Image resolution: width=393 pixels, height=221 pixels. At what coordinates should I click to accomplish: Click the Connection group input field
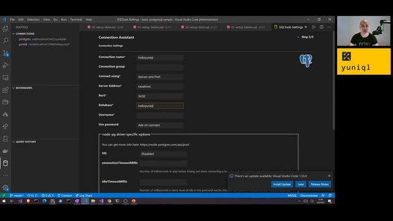coord(160,67)
